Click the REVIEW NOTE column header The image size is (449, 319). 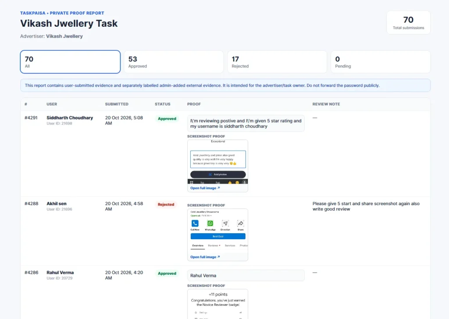tap(326, 104)
